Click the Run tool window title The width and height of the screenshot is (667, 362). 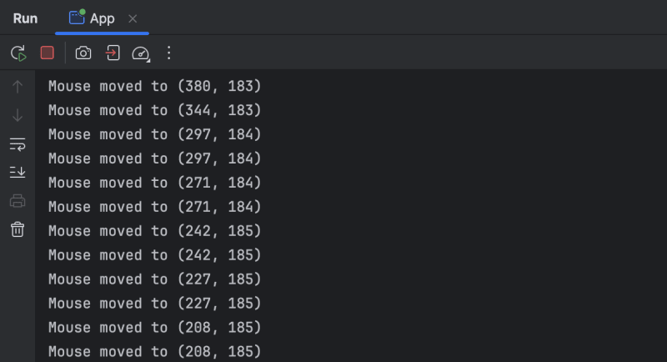[x=25, y=18]
